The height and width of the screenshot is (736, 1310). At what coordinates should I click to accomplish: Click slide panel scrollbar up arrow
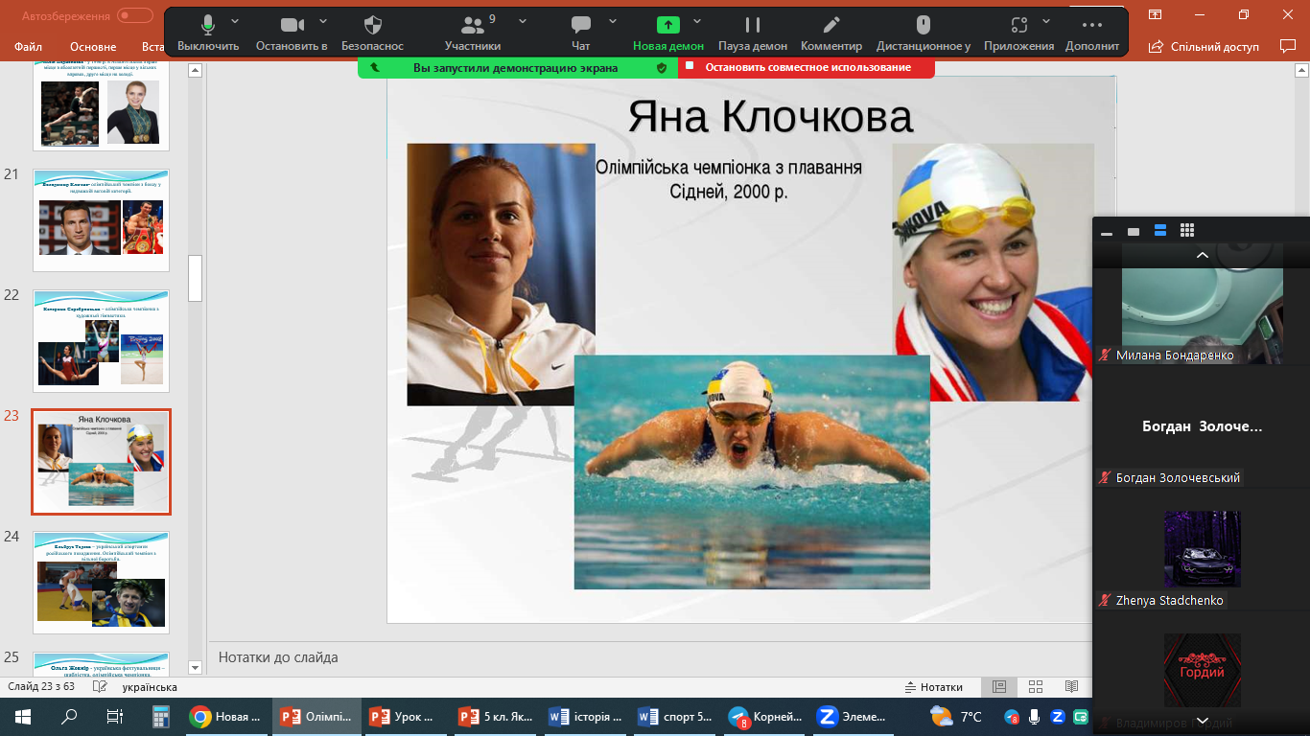coord(195,70)
